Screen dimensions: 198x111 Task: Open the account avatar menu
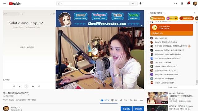coord(195,3)
